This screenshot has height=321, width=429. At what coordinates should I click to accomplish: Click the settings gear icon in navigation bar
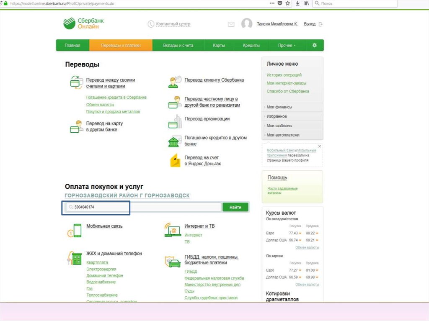click(315, 45)
